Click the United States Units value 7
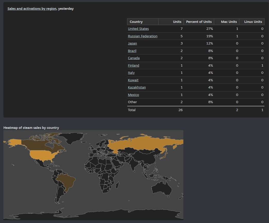The height and width of the screenshot is (223, 269). tap(182, 29)
